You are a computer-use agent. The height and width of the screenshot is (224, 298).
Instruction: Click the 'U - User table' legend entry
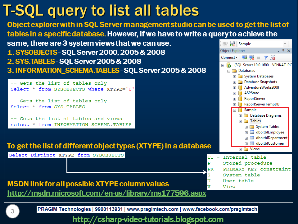coord(231,181)
